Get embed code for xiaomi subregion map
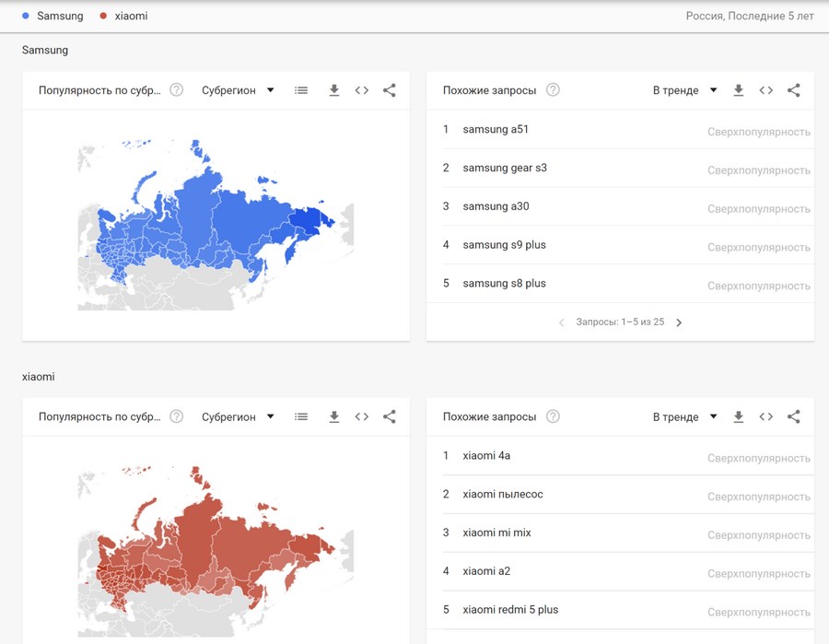This screenshot has height=644, width=829. [362, 416]
